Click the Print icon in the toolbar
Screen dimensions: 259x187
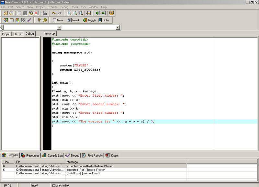(x=45, y=13)
